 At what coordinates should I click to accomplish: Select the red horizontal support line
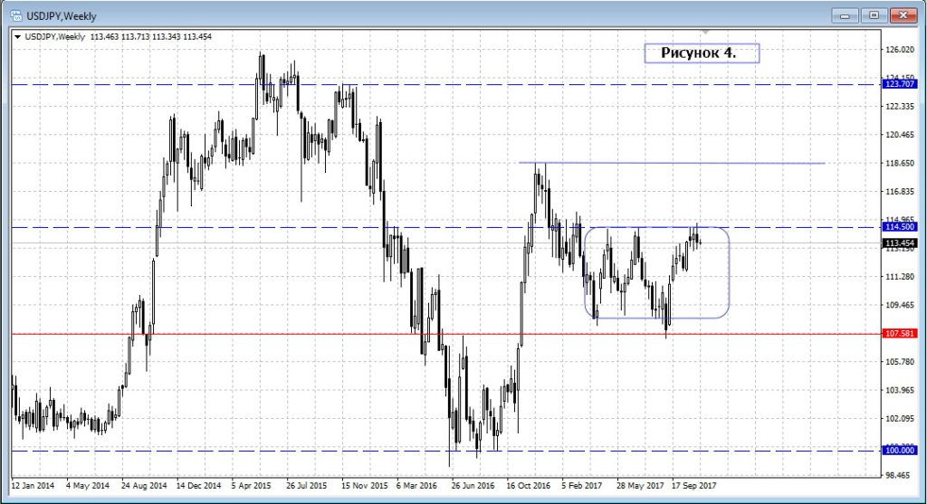(x=272, y=334)
